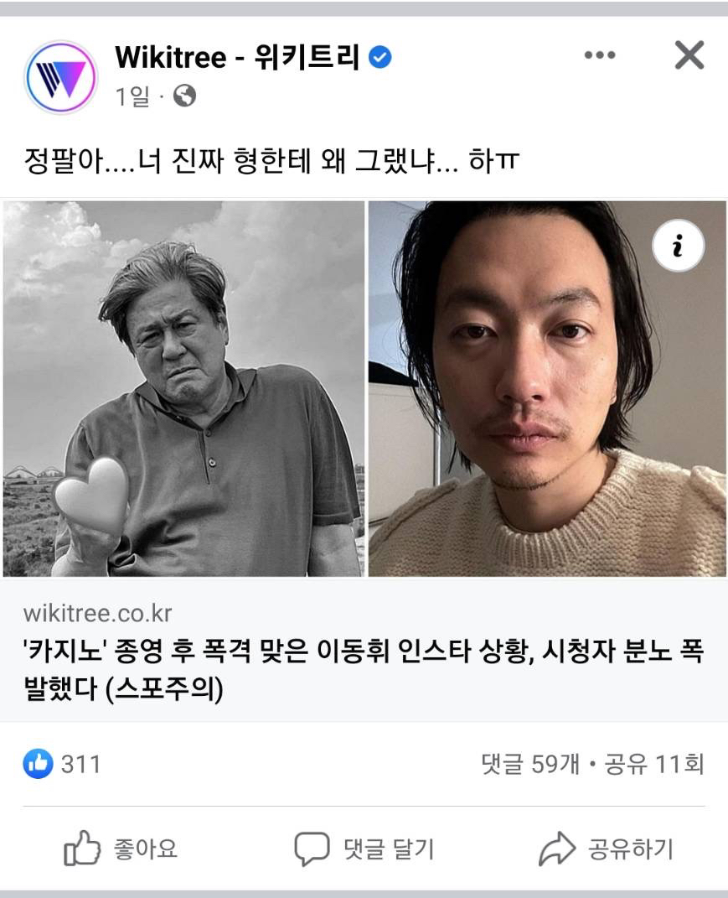Choose 공유하기 to share the post
This screenshot has height=898, width=728.
click(631, 849)
